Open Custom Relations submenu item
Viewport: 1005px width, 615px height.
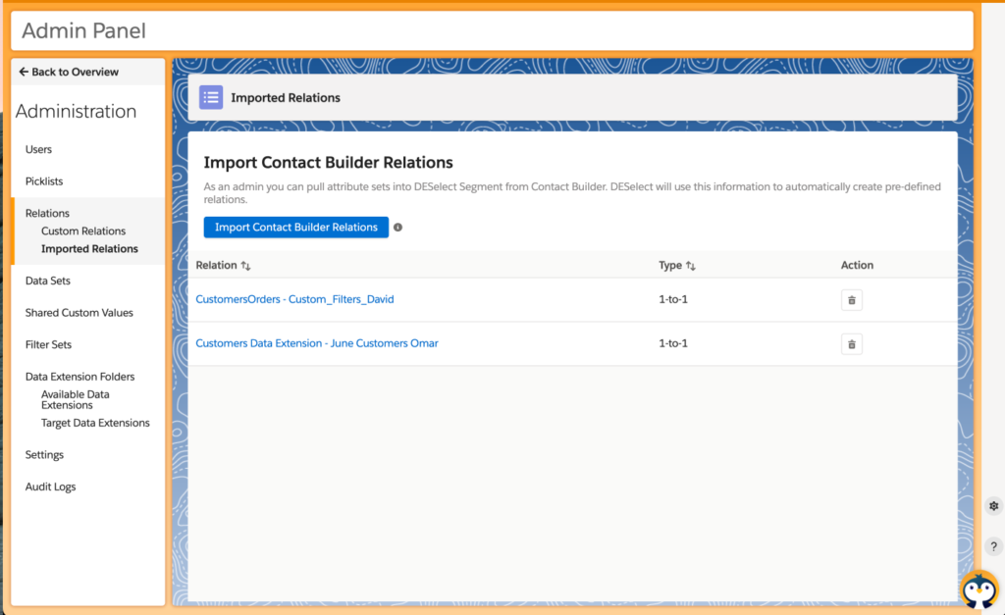pos(83,231)
